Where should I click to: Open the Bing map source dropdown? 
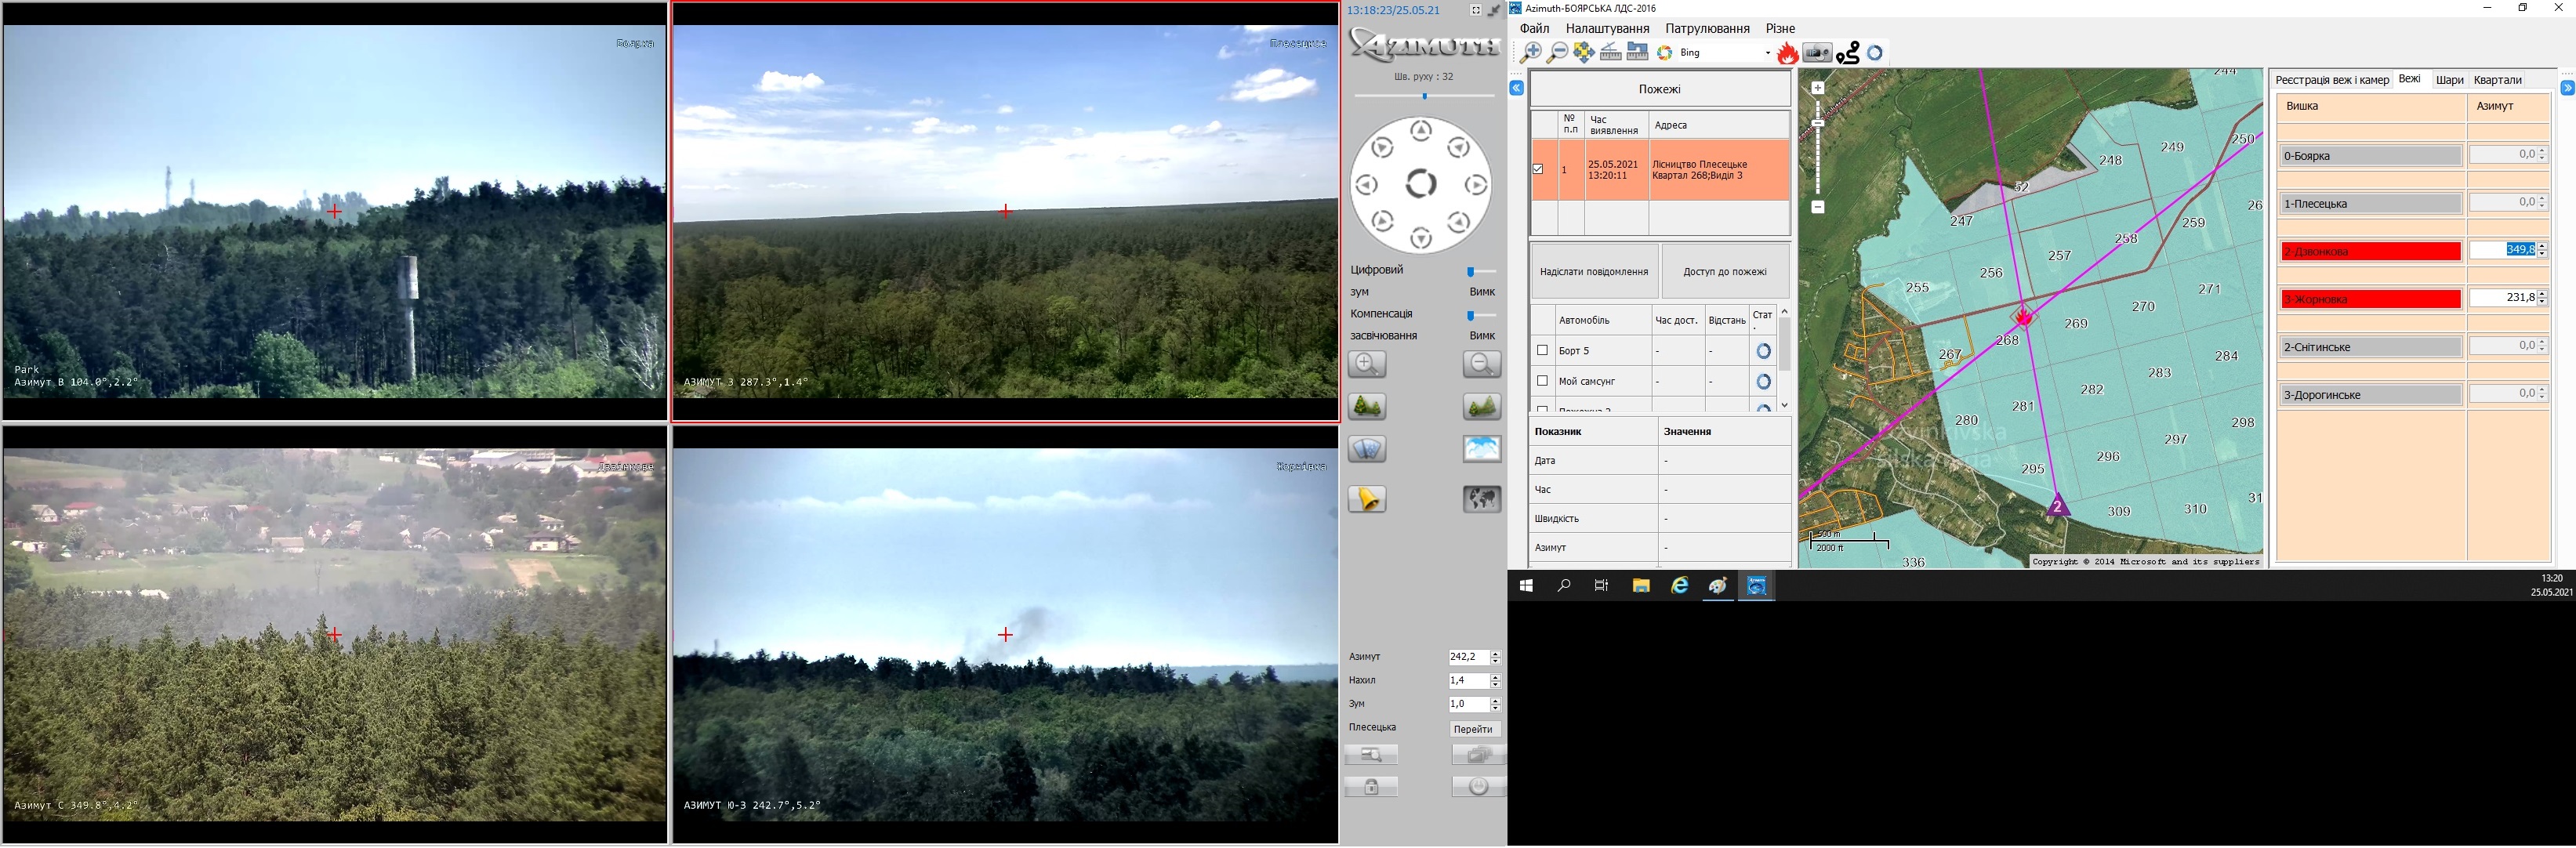[1767, 53]
